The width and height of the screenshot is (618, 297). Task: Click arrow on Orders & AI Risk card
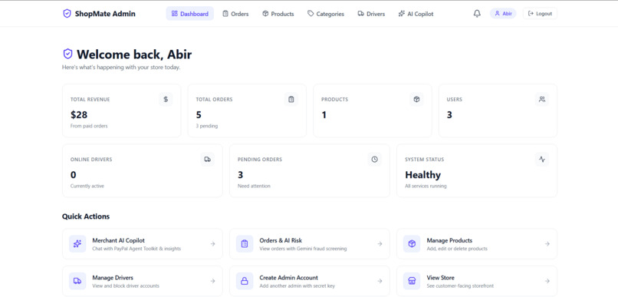(x=380, y=244)
